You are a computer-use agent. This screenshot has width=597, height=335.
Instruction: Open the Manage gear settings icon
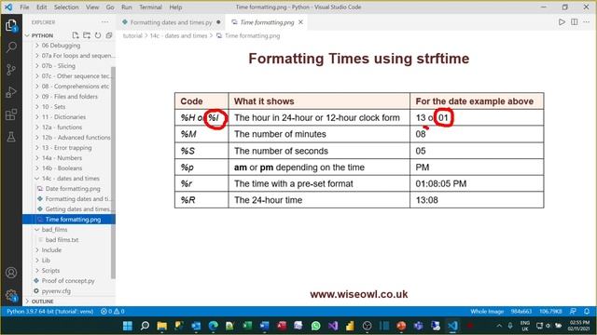click(11, 295)
